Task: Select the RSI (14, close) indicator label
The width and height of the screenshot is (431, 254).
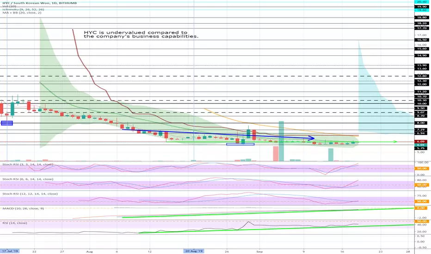Action: (15, 223)
